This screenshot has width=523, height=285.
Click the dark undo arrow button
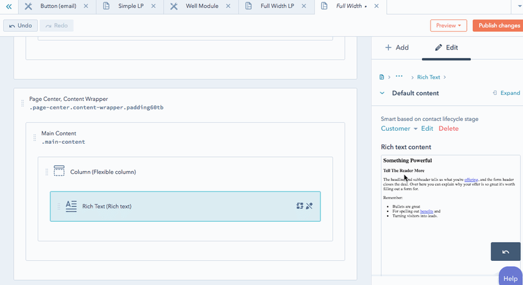tap(505, 252)
